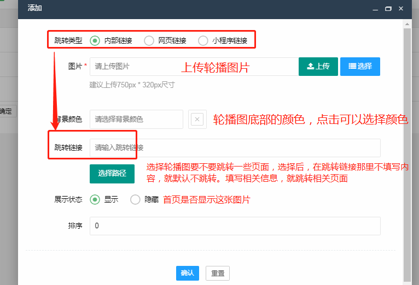Clear background color with the X icon
This screenshot has width=419, height=285.
click(x=197, y=119)
